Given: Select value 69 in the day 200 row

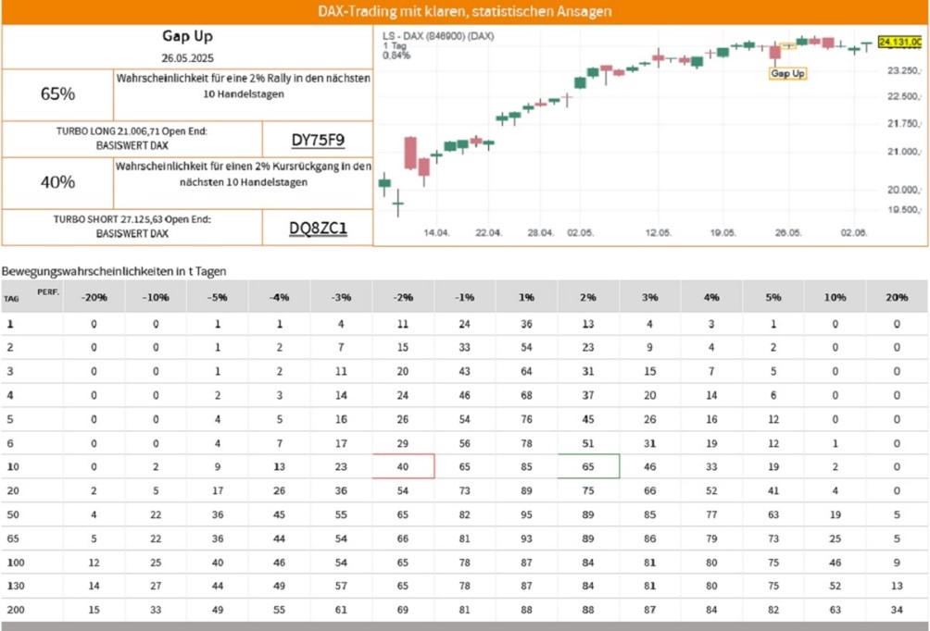Looking at the screenshot, I should [x=403, y=610].
